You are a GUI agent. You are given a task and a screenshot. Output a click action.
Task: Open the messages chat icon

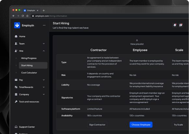coord(181,25)
